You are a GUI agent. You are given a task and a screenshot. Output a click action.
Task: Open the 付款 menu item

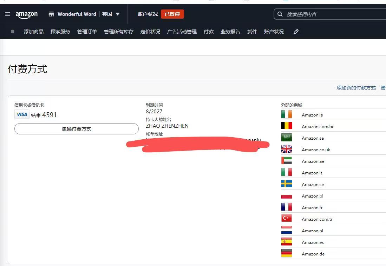[x=209, y=32]
